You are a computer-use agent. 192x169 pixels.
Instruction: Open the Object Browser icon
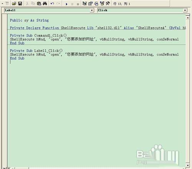(x=102, y=3)
